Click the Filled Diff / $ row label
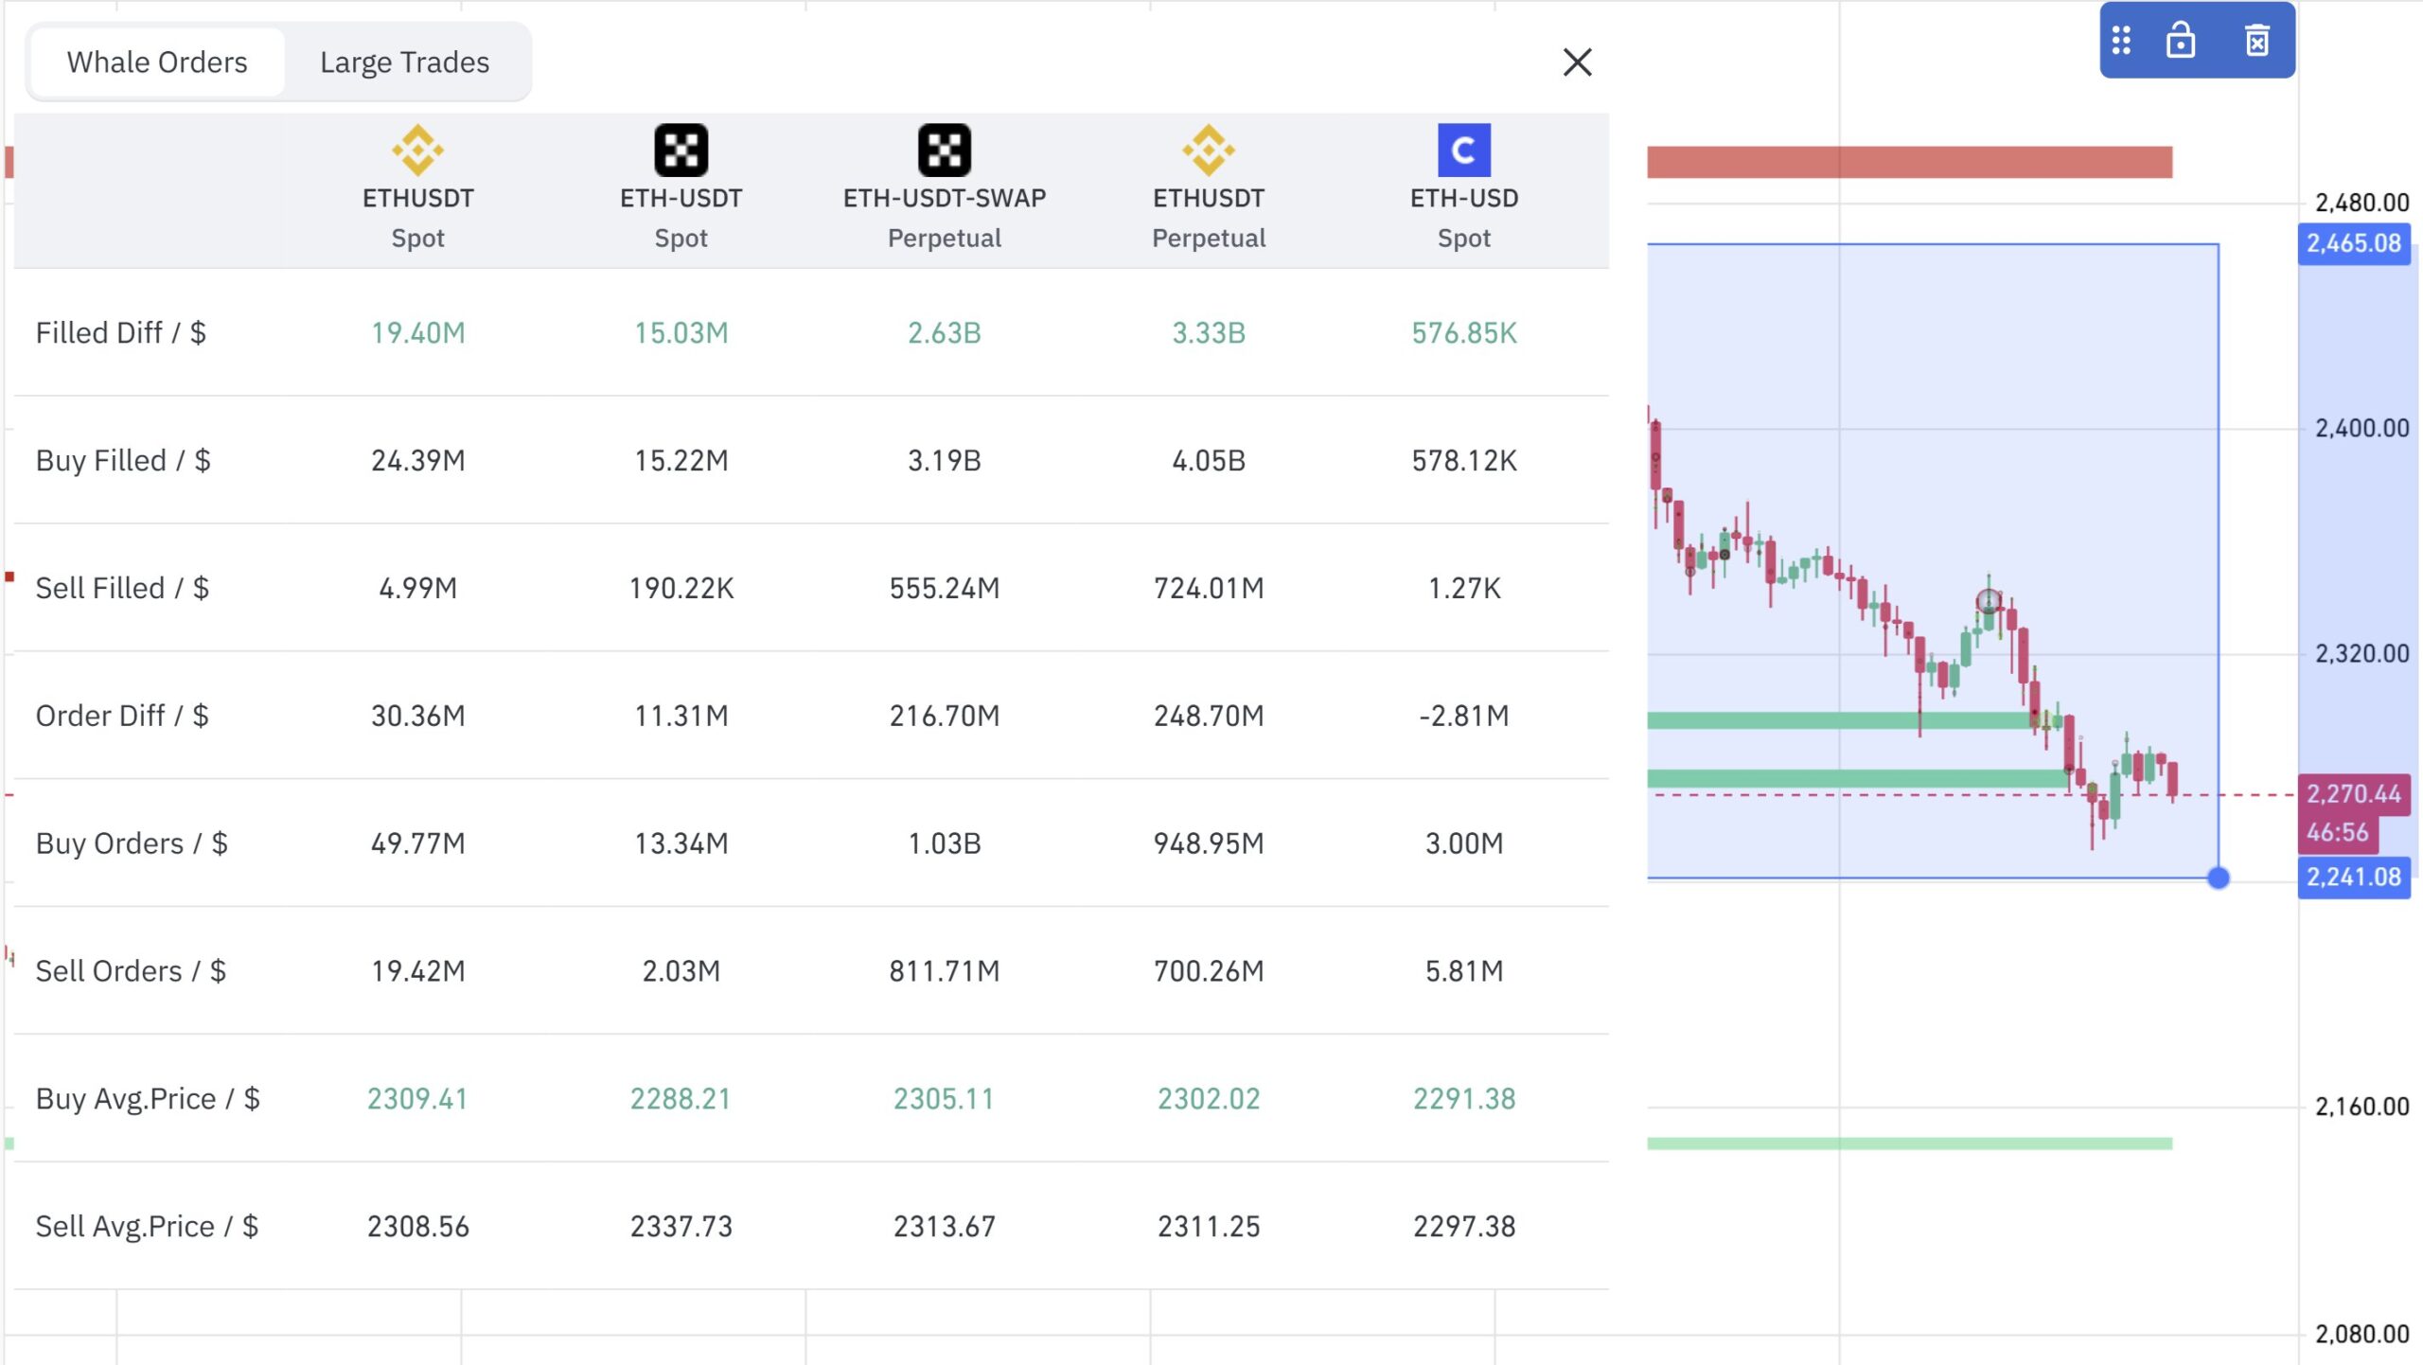 coord(121,333)
